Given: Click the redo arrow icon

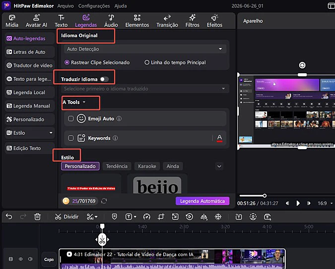Looking at the screenshot, I should coord(23,217).
